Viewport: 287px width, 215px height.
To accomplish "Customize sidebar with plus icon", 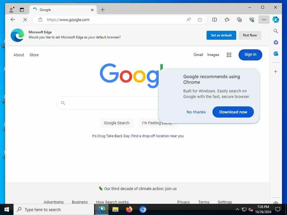I will click(x=276, y=71).
